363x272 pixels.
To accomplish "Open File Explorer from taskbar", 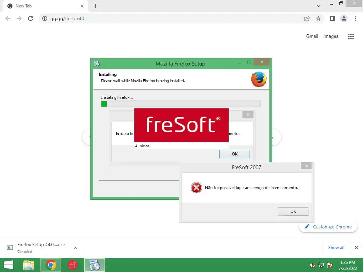I will [x=29, y=265].
